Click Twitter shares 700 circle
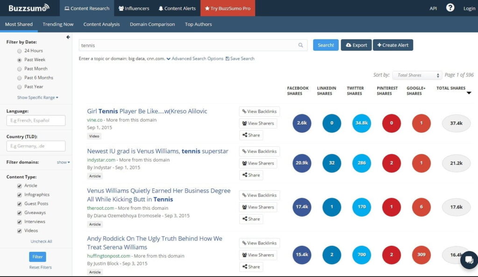This screenshot has height=277, width=478. (x=362, y=255)
